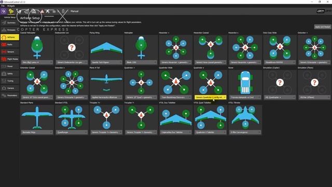The image size is (332, 187).
Task: Select the Plane A-Tail airframe image
Action: 106,83
